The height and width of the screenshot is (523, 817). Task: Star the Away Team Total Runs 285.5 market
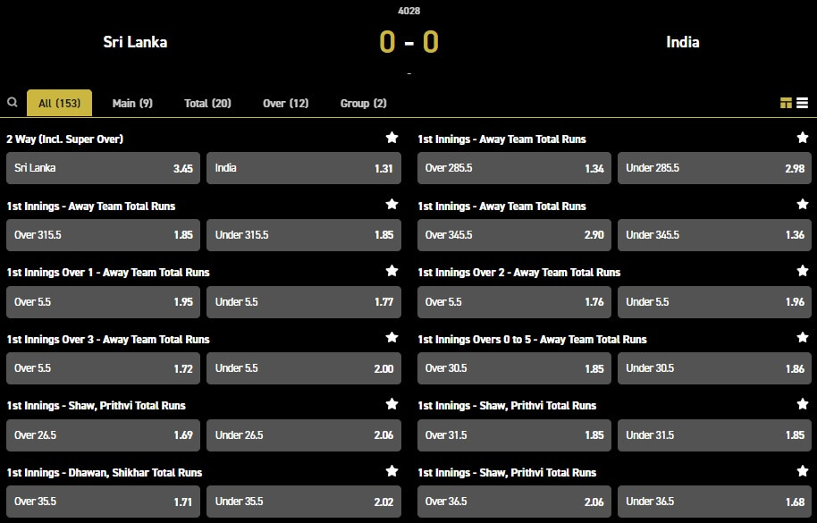803,138
